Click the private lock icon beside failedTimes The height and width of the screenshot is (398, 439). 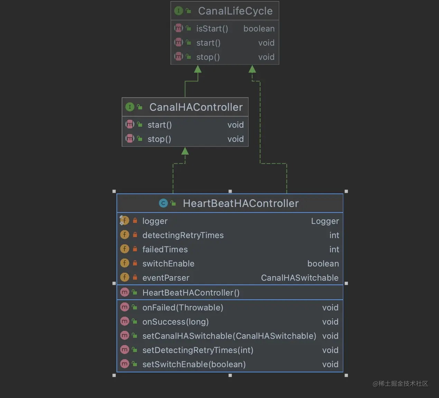click(x=135, y=249)
